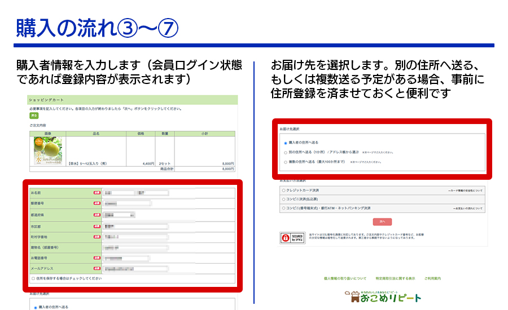This screenshot has height=310, width=508.
Task: Choose クレジットカード決済 payment option
Action: [283, 191]
